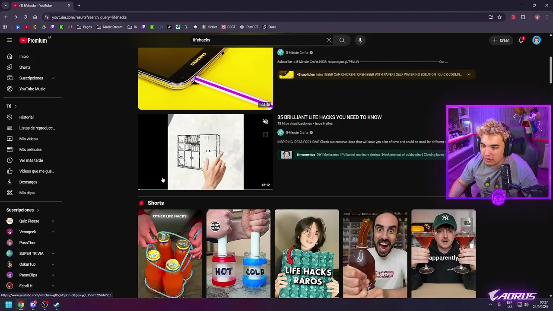Open Suscripciones in the sidebar
553x311 pixels.
tap(31, 78)
